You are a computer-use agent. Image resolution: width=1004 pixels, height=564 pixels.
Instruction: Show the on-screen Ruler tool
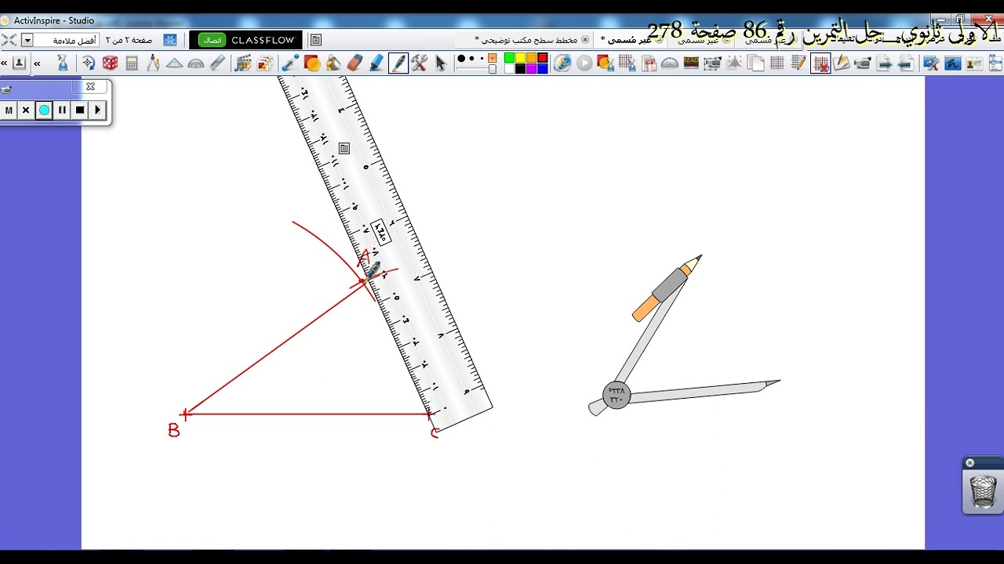point(217,63)
